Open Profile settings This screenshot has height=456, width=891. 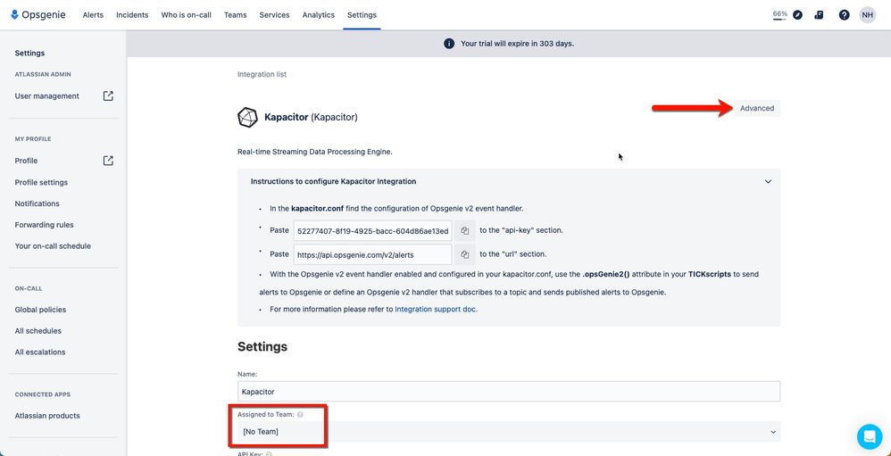[41, 182]
